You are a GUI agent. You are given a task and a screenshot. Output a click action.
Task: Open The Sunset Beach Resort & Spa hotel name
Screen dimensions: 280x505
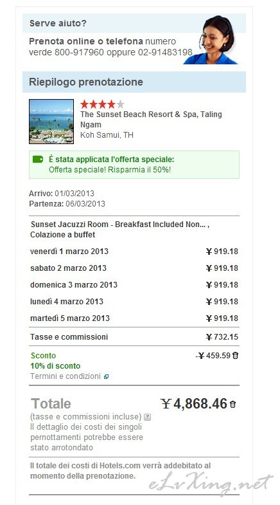tap(151, 120)
